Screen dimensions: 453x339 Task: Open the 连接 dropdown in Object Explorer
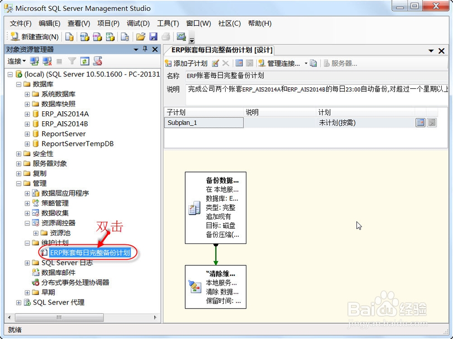pos(16,61)
